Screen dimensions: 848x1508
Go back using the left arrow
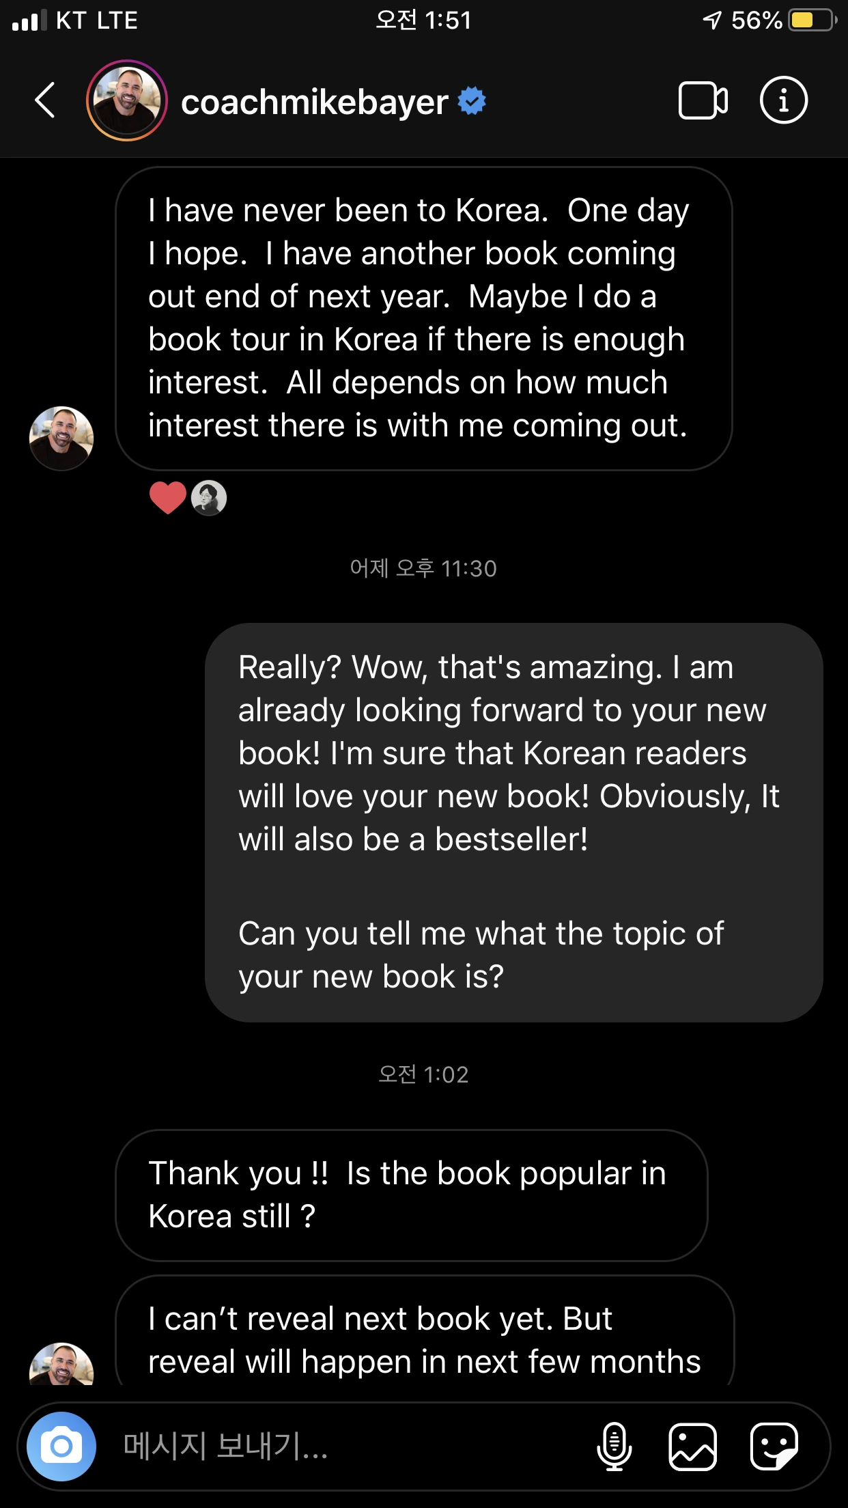pyautogui.click(x=45, y=100)
